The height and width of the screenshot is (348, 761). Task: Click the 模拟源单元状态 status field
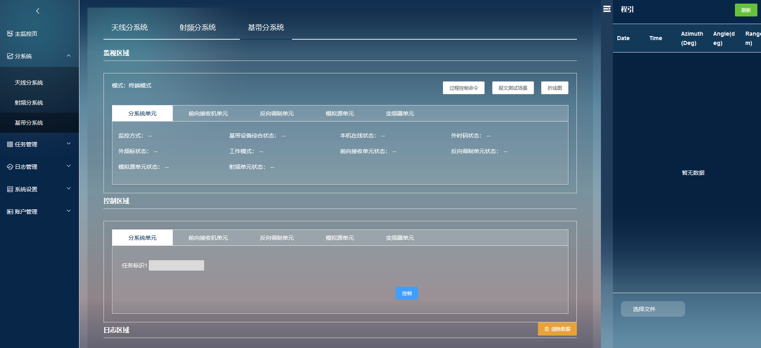click(144, 167)
